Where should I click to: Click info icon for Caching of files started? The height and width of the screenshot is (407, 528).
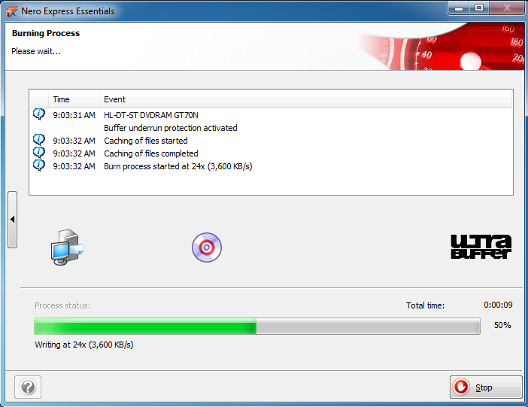point(38,139)
